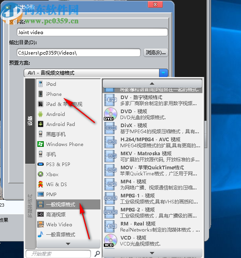Viewport: 241px width, 258px height.
Task: Choose the Xbox logo icon
Action: 41,174
